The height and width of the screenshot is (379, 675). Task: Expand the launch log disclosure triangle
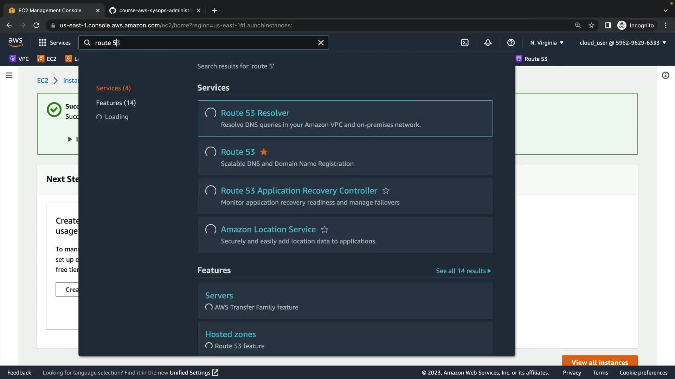70,139
